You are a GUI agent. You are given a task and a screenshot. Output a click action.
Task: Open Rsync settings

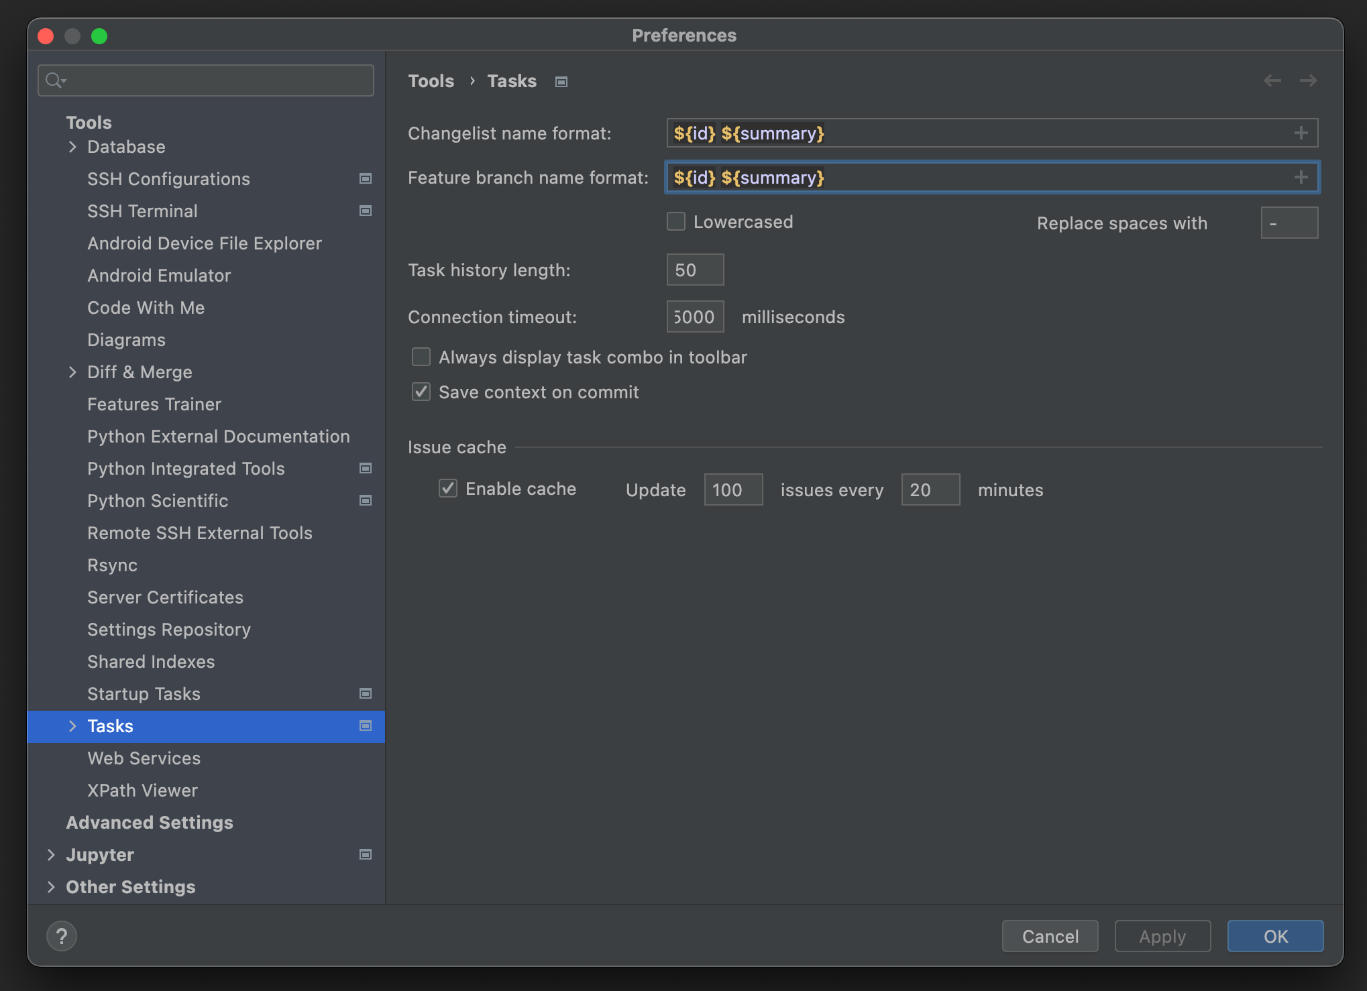pos(112,565)
